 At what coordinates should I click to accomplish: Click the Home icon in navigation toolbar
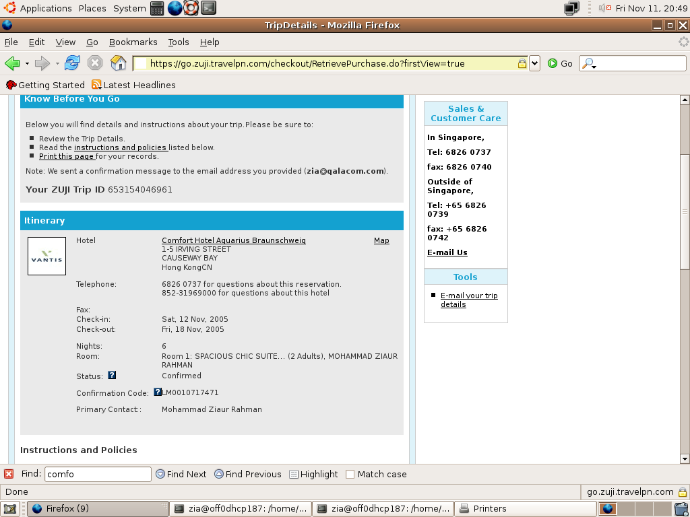click(x=118, y=63)
